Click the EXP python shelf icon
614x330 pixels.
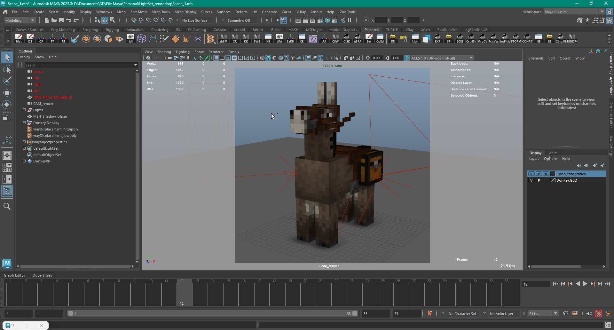[x=437, y=38]
